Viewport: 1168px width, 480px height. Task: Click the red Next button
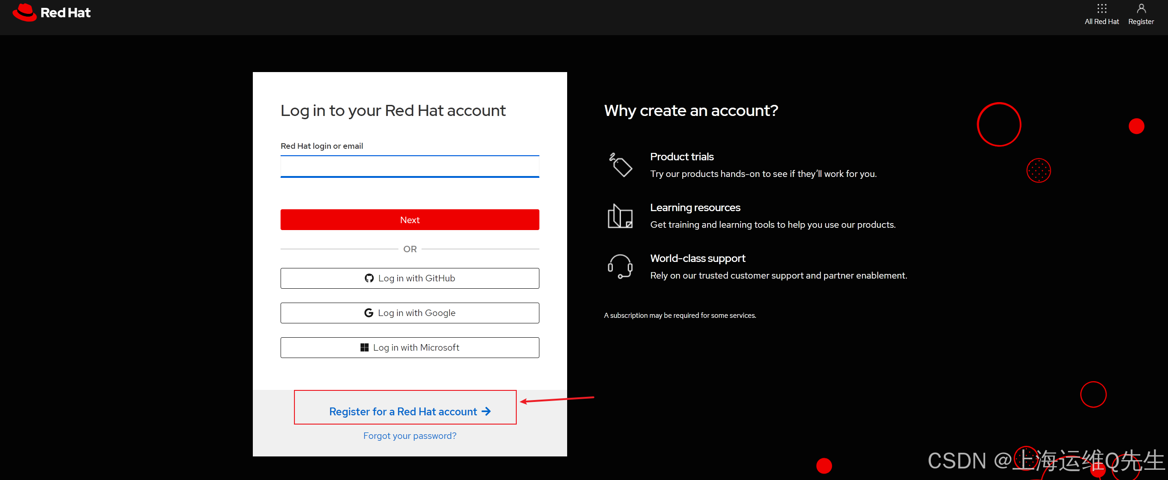tap(410, 220)
